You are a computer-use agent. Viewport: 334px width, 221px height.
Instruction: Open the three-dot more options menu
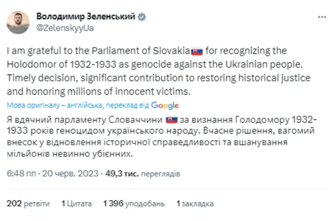click(x=321, y=17)
